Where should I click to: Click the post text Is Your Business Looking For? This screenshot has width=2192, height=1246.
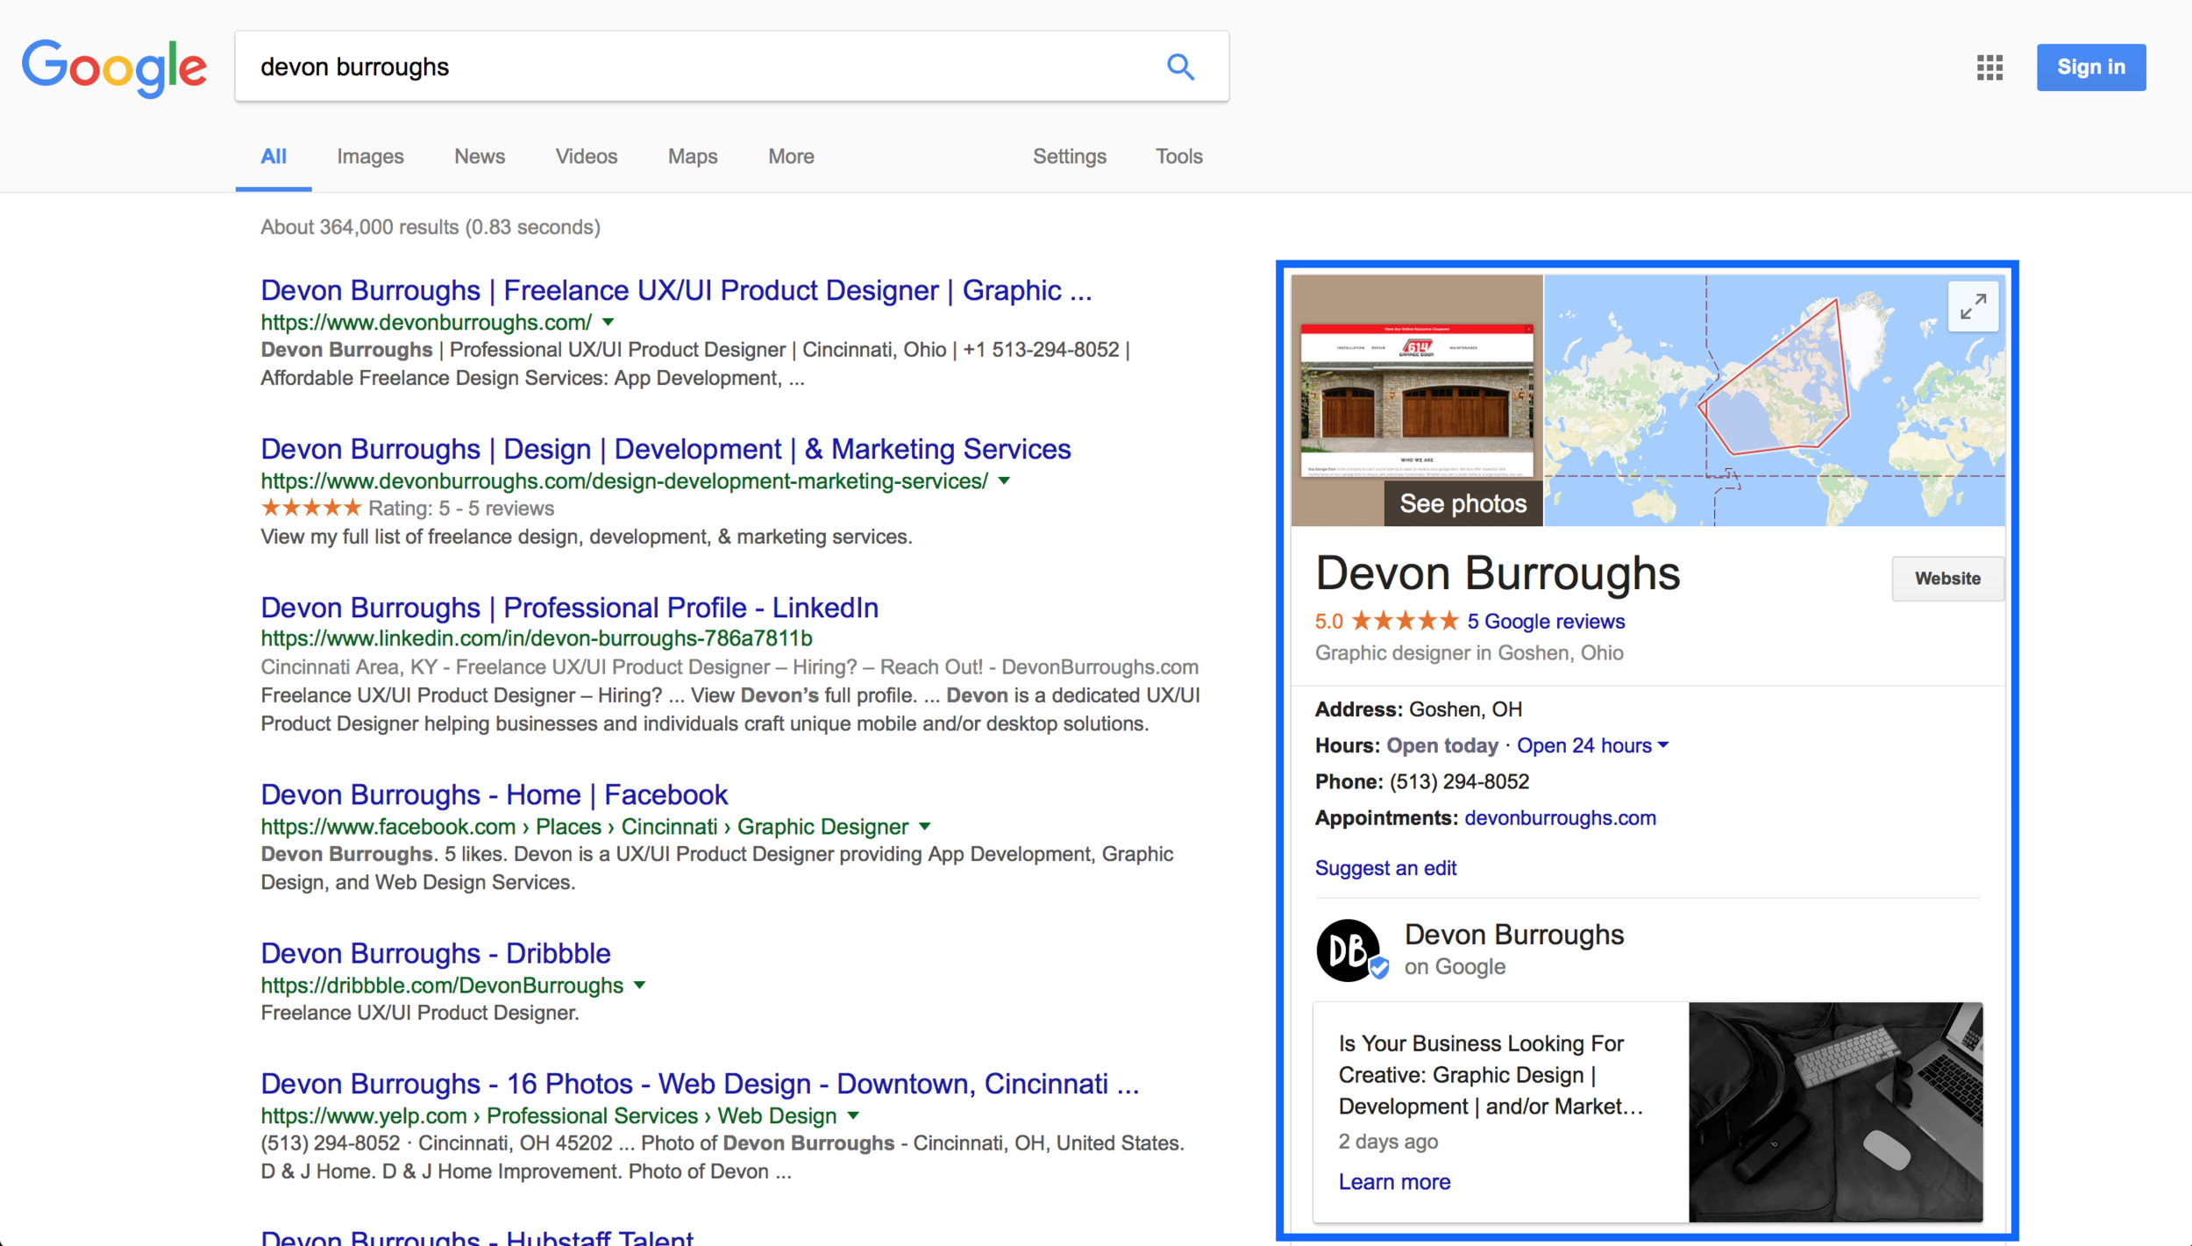(x=1491, y=1075)
